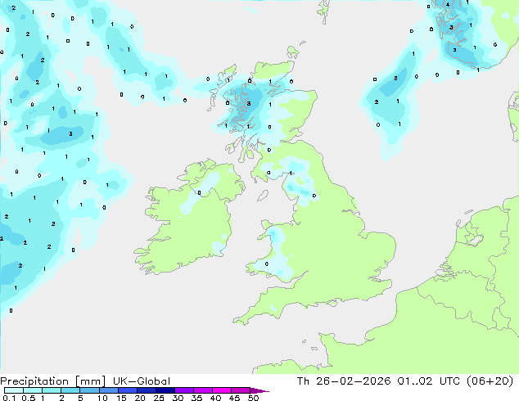519x401 pixels.
Task: Click the 0.1–0.5 mm legend swatch
Action: tap(14, 390)
